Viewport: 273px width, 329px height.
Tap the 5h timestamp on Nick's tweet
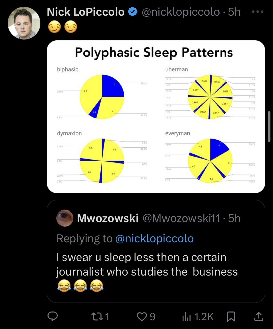click(x=234, y=12)
